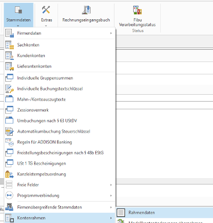This screenshot has height=223, width=213.
Task: Click the Kundenkonten icon
Action: click(x=10, y=56)
